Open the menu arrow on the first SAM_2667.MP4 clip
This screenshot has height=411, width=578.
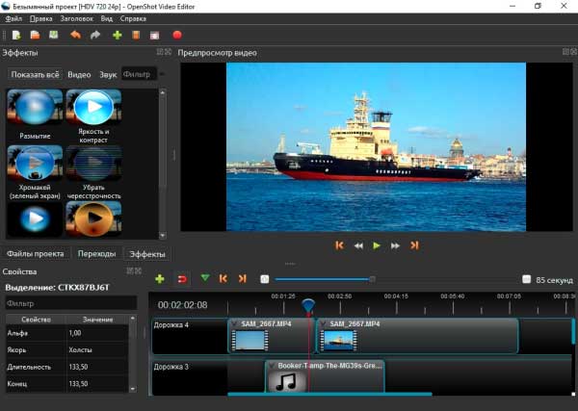click(235, 324)
